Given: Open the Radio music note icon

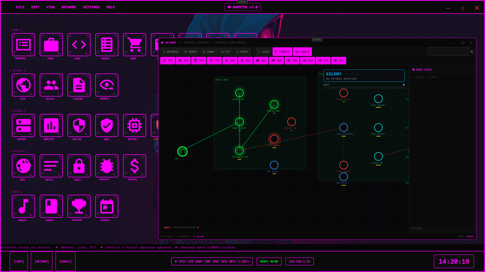Looking at the screenshot, I should click(23, 206).
